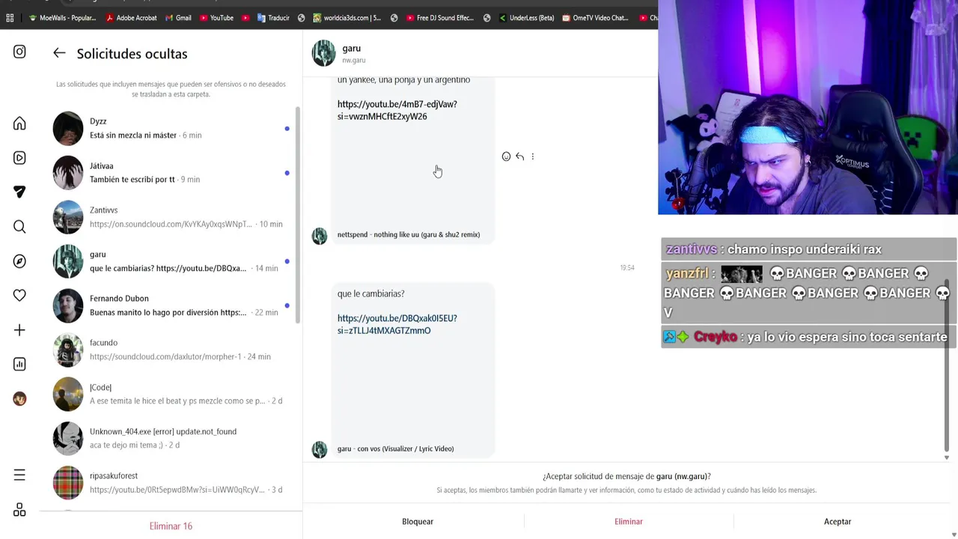Open direct Messages icon in sidebar
958x539 pixels.
(19, 192)
